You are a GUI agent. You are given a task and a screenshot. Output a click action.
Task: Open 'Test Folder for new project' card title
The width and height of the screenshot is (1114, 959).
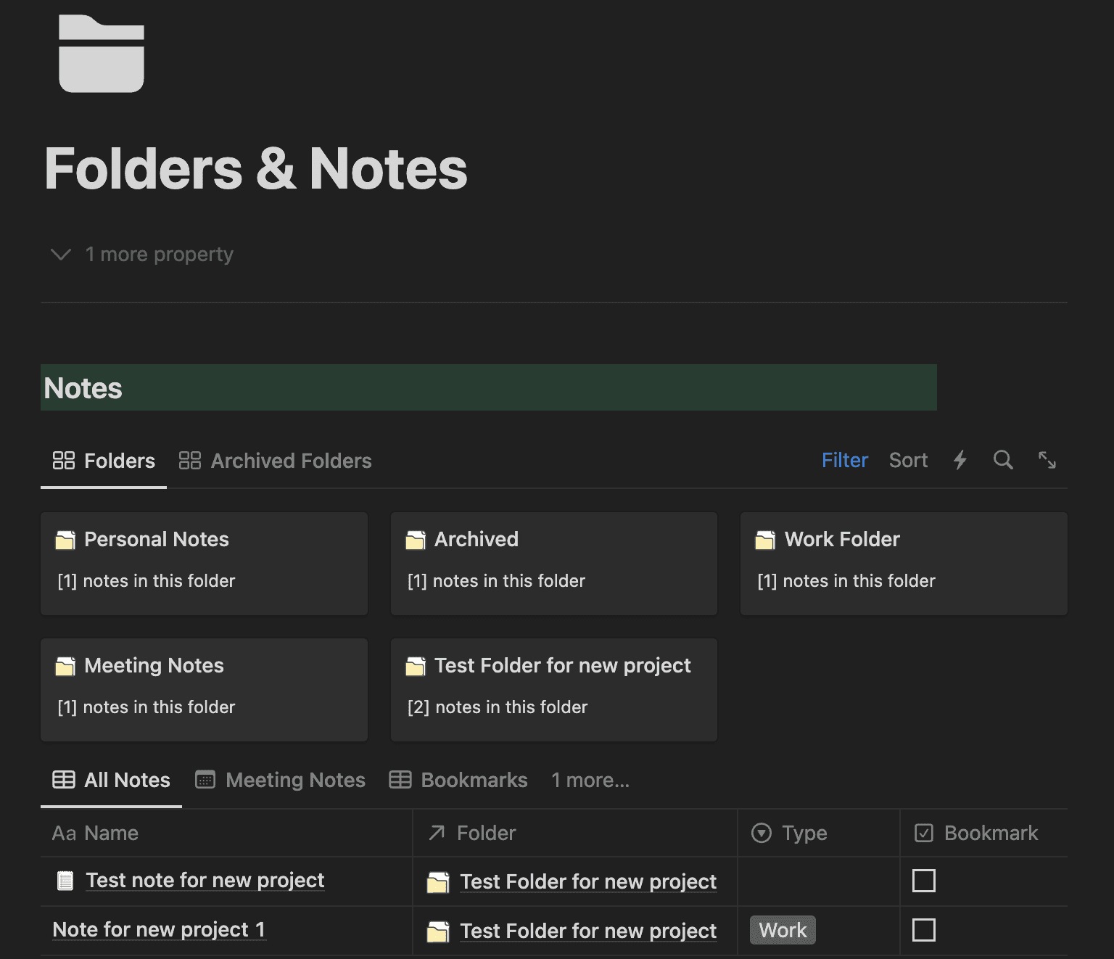(562, 665)
